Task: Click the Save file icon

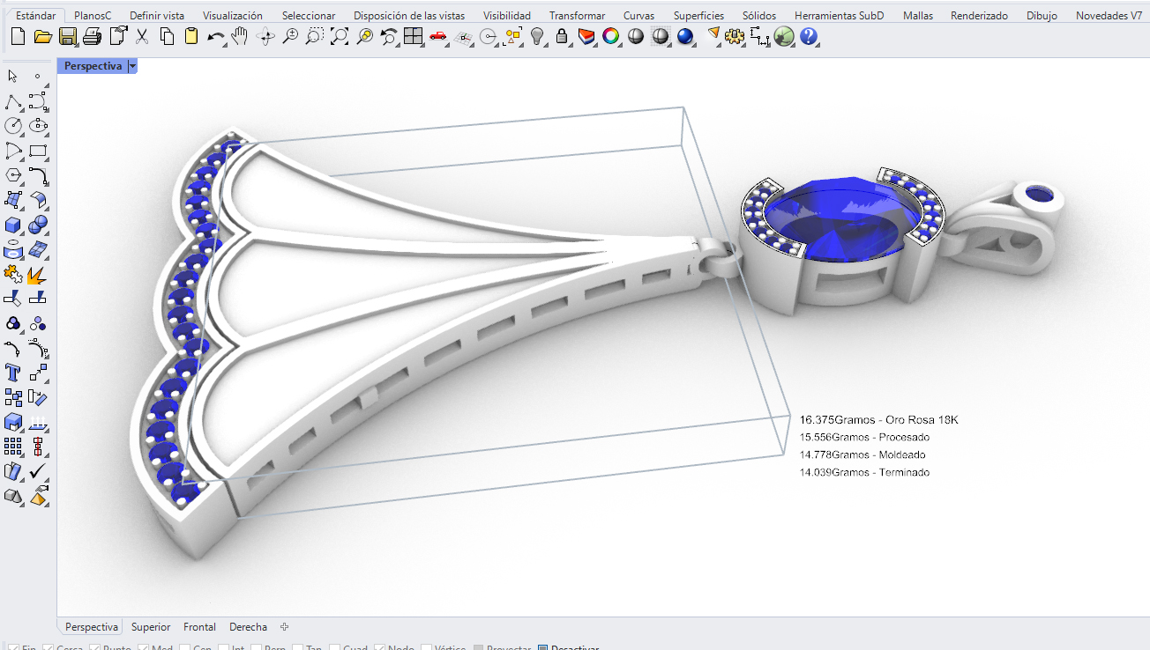Action: [x=67, y=36]
